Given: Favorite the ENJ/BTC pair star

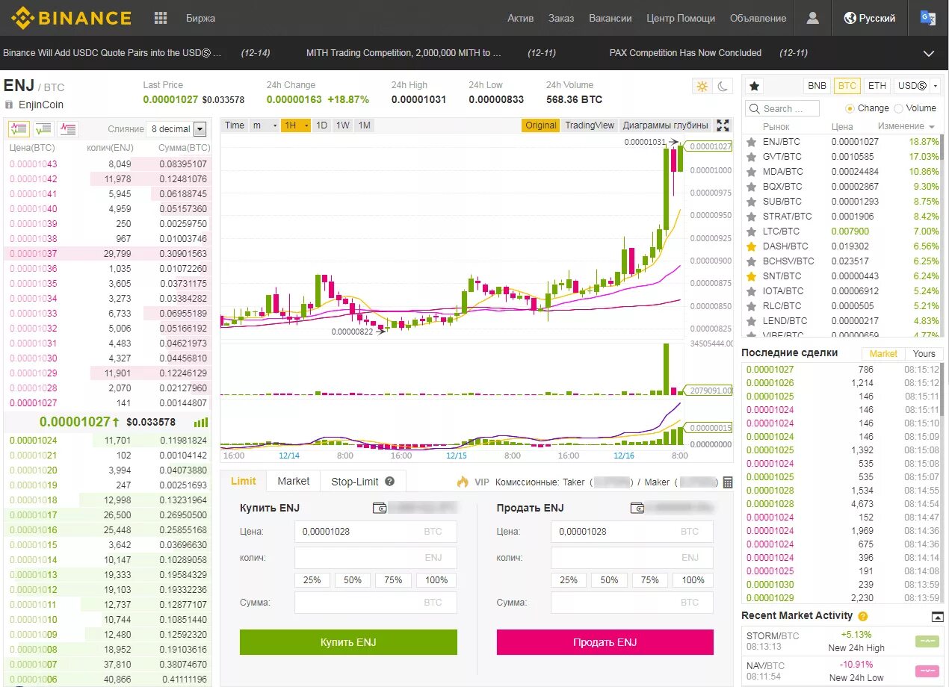Looking at the screenshot, I should [752, 141].
